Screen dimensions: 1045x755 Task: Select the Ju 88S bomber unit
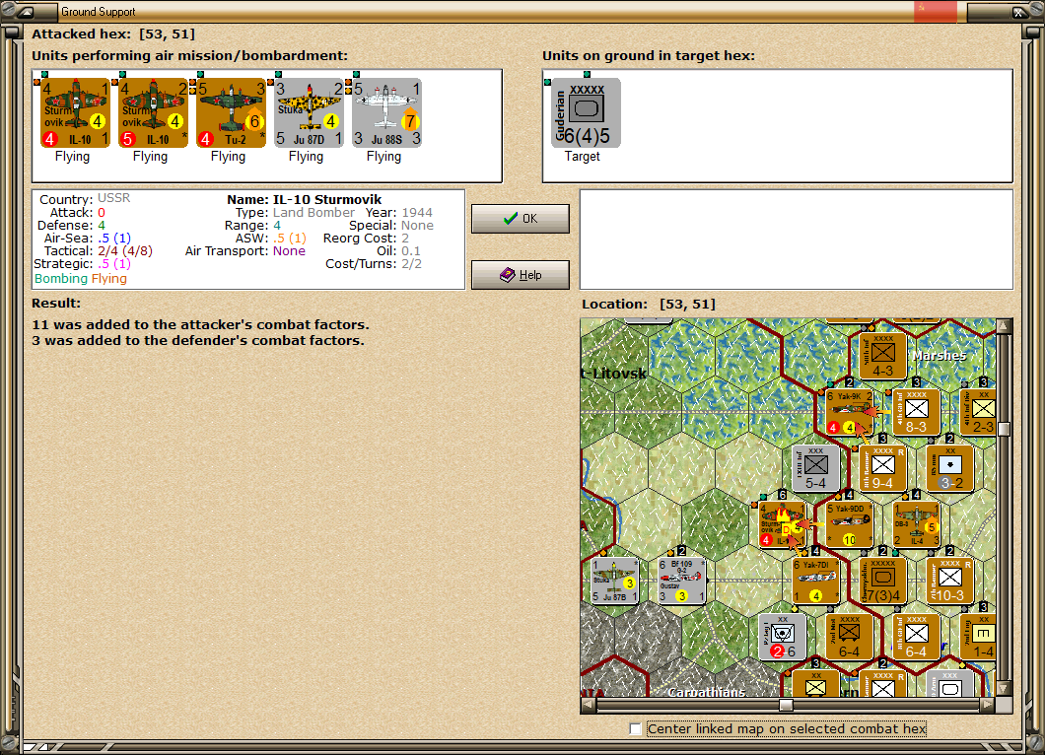point(385,112)
